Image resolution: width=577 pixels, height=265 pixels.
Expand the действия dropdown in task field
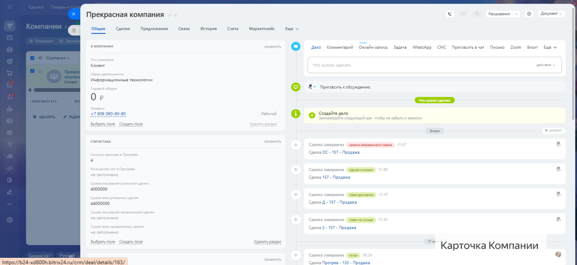[x=546, y=65]
